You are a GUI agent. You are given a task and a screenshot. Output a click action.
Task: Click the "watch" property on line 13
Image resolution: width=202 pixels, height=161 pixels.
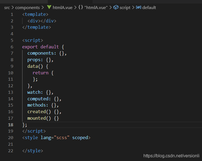pos(34,92)
